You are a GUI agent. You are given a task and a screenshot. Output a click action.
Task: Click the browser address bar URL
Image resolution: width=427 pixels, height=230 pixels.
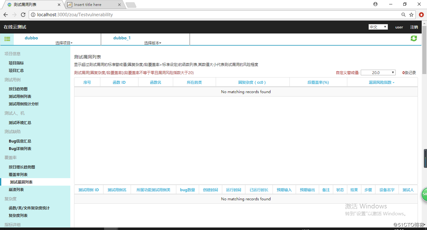pyautogui.click(x=75, y=15)
